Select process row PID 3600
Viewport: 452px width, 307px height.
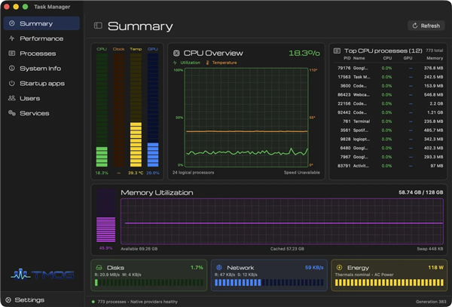[x=388, y=86]
